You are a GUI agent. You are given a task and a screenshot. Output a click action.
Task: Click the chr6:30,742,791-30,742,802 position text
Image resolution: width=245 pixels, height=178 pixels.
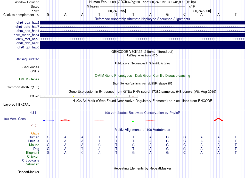pyautogui.click(x=169, y=2)
